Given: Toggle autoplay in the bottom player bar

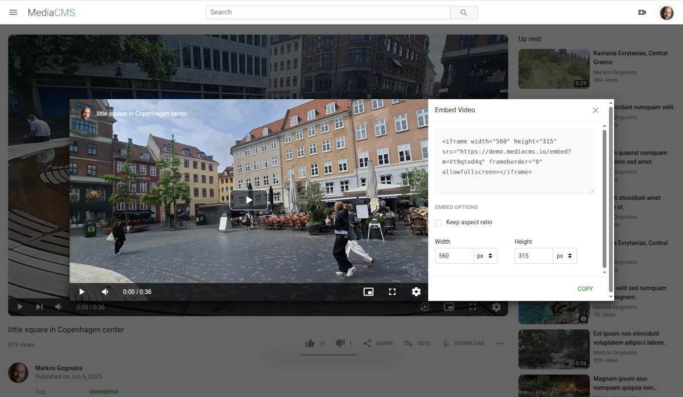Looking at the screenshot, I should pos(425,306).
